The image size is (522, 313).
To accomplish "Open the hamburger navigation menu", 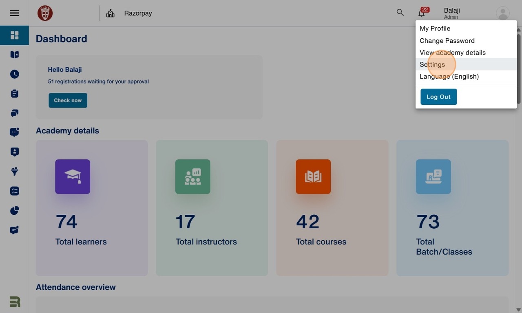I will pyautogui.click(x=14, y=13).
